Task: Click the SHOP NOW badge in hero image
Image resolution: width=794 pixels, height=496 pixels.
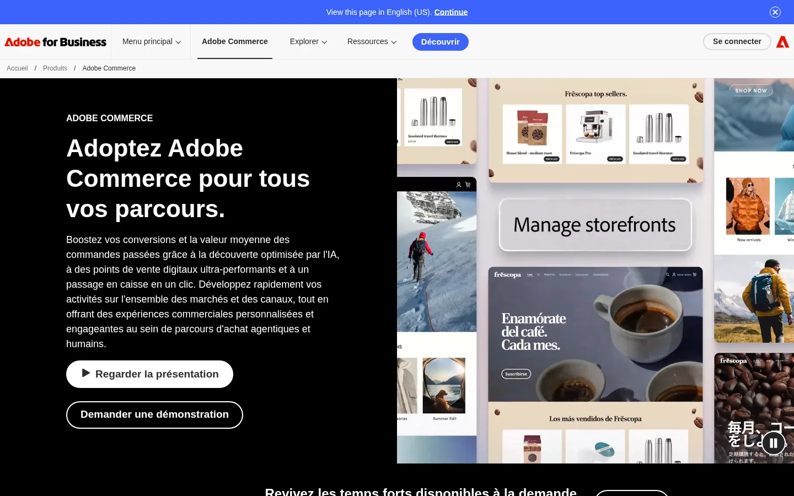Action: pos(751,90)
